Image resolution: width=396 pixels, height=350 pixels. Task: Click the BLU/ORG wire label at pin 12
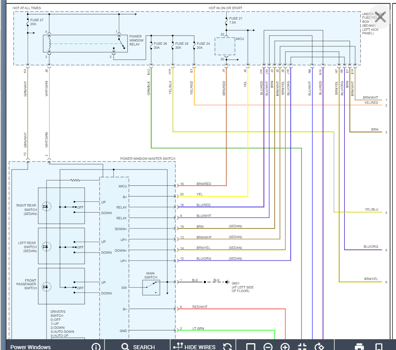[203, 259]
